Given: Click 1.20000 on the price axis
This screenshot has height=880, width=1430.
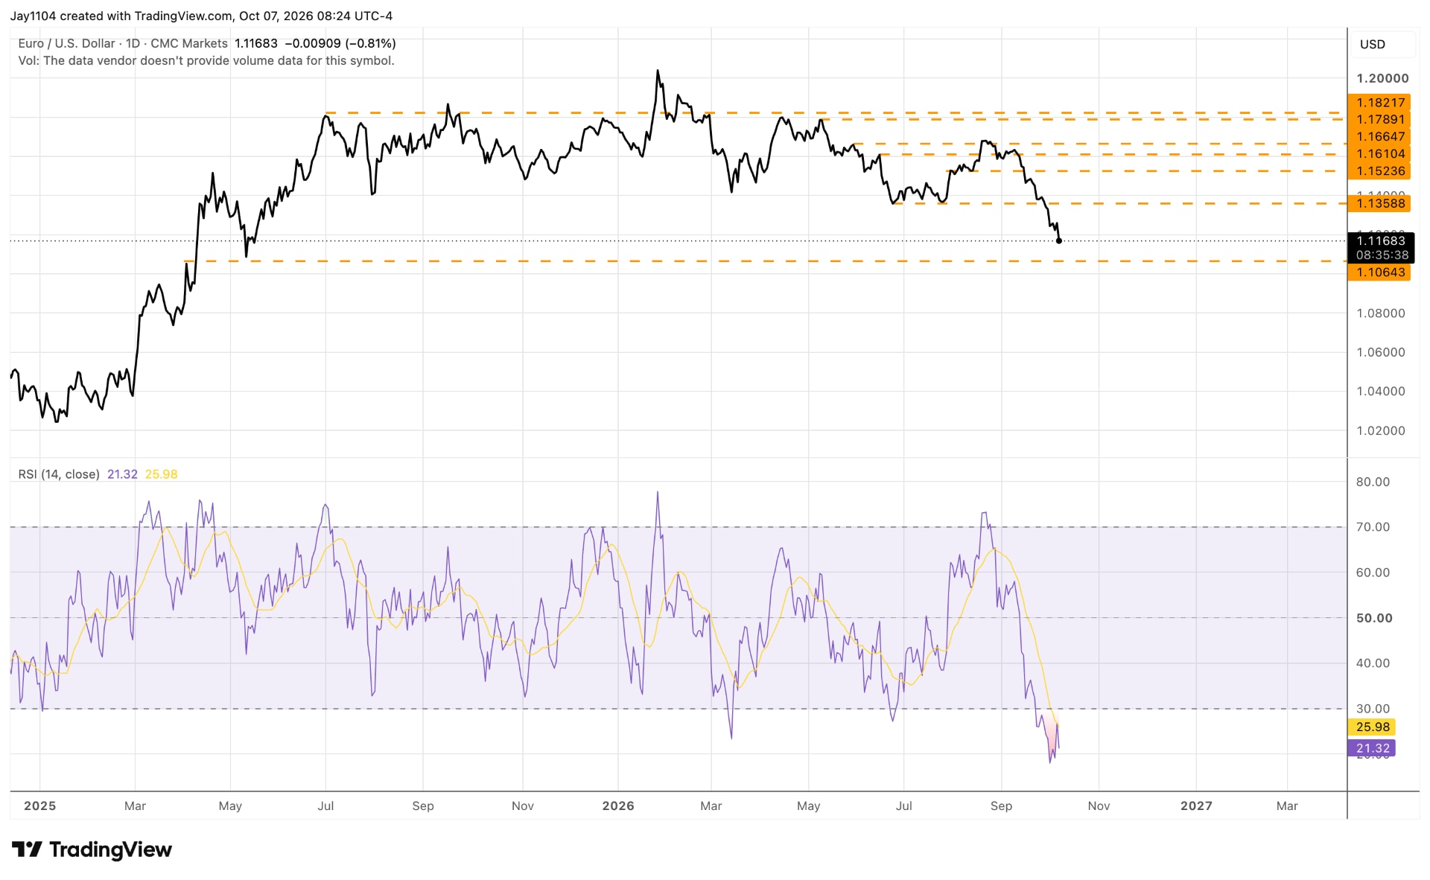Looking at the screenshot, I should point(1382,78).
